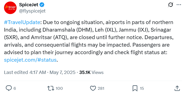Click the 6 replies count
The height and width of the screenshot is (94, 184).
15,88
